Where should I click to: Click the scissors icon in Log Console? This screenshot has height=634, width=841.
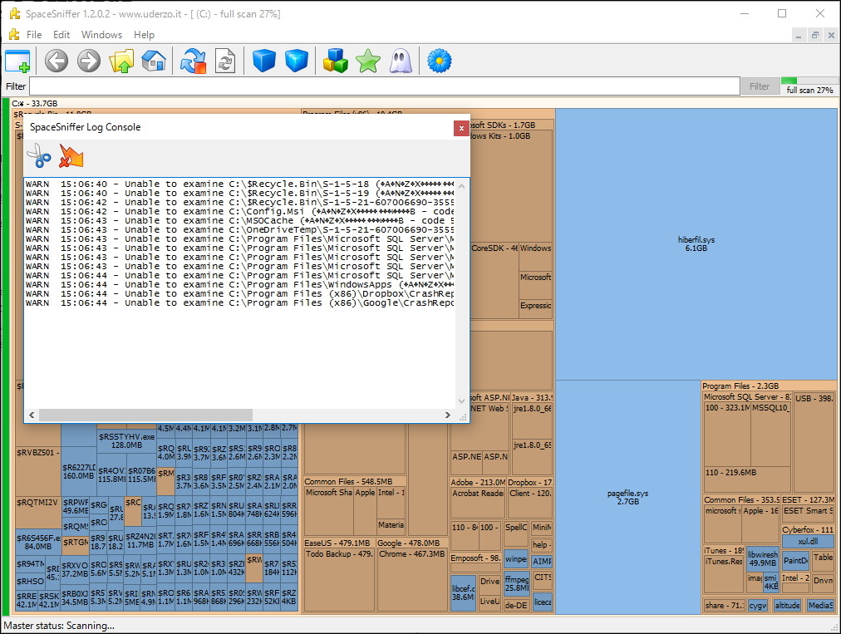(38, 155)
